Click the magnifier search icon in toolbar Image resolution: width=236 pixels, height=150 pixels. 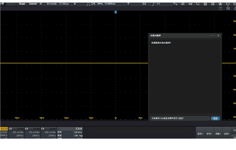[198, 4]
